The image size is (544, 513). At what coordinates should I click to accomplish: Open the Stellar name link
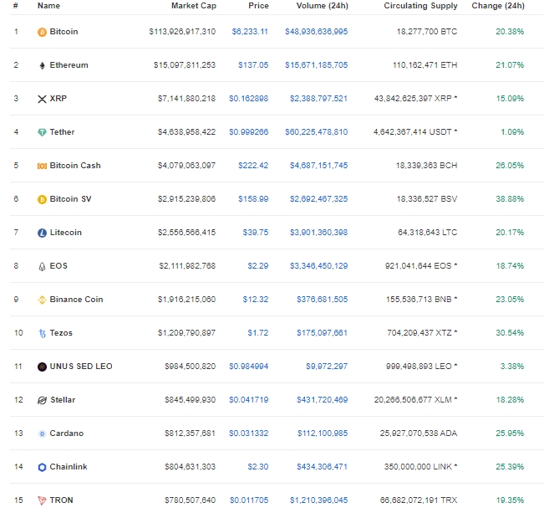(x=63, y=400)
